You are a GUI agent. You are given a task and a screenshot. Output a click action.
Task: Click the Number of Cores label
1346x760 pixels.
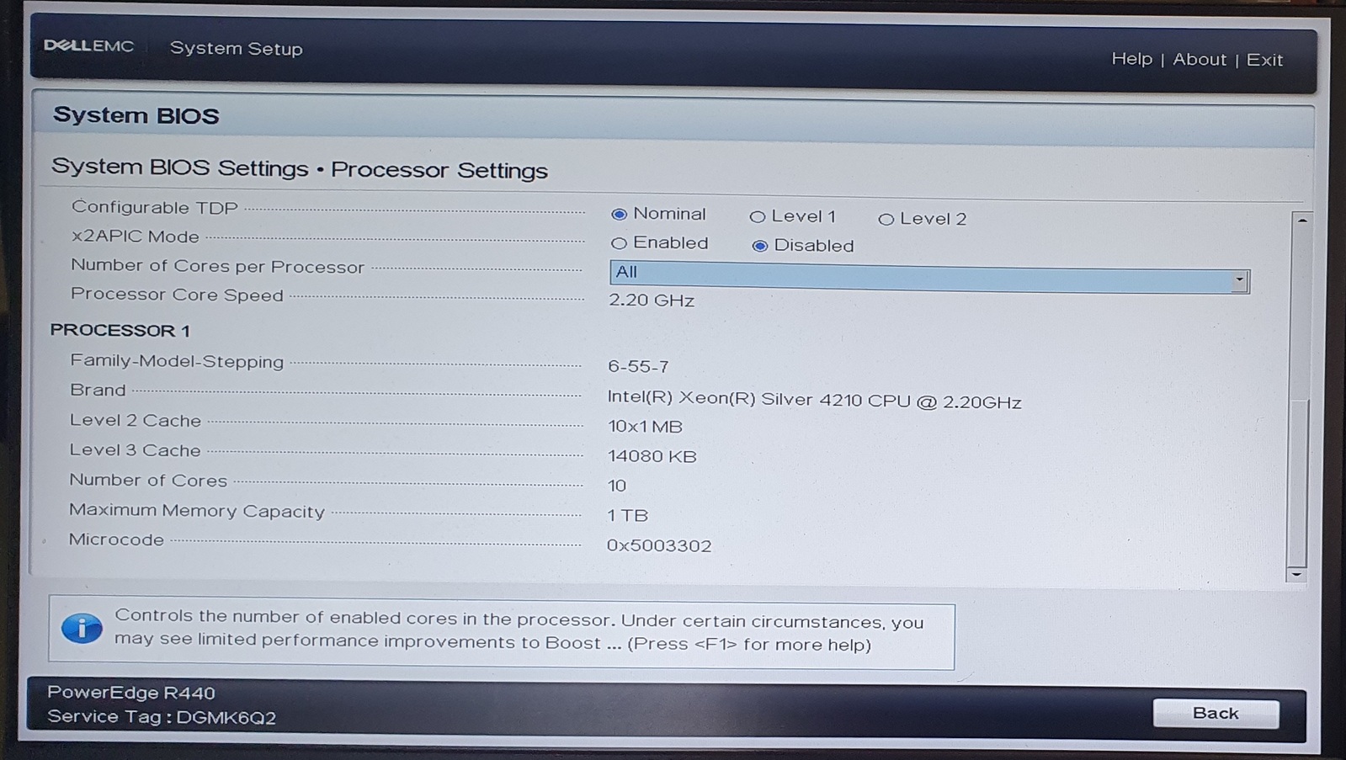click(148, 481)
